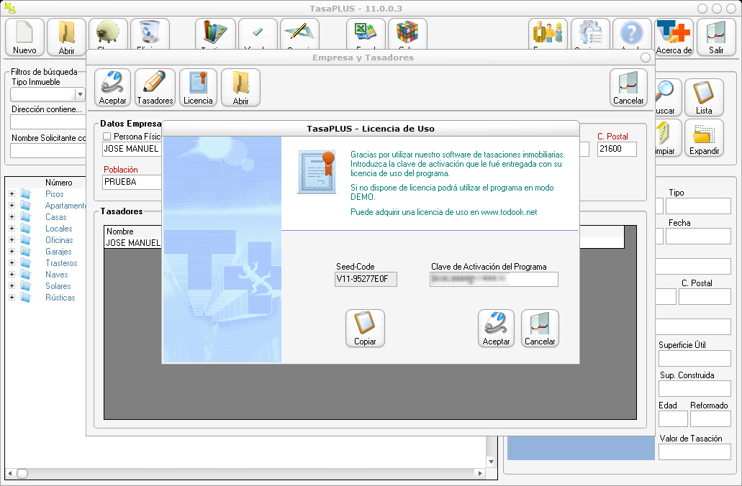
Task: Click the Clave de Activación input field
Action: [494, 280]
